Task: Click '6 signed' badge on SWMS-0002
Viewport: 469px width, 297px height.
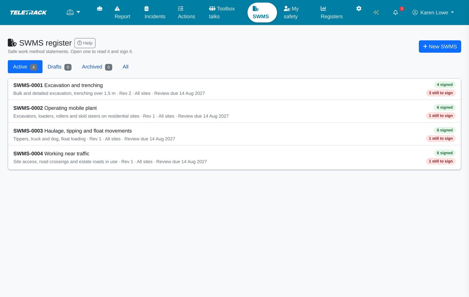Action: click(x=445, y=107)
